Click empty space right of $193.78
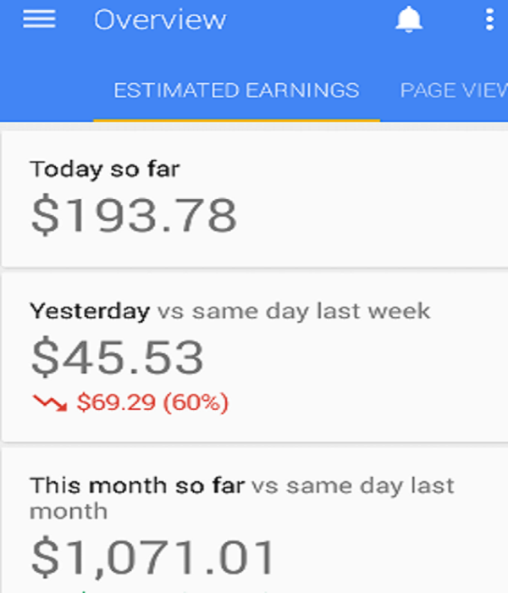 [373, 216]
